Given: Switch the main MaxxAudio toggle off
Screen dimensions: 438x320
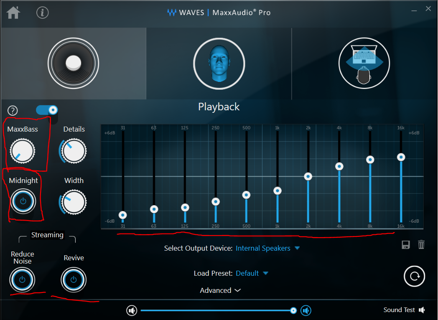Looking at the screenshot, I should pos(47,109).
